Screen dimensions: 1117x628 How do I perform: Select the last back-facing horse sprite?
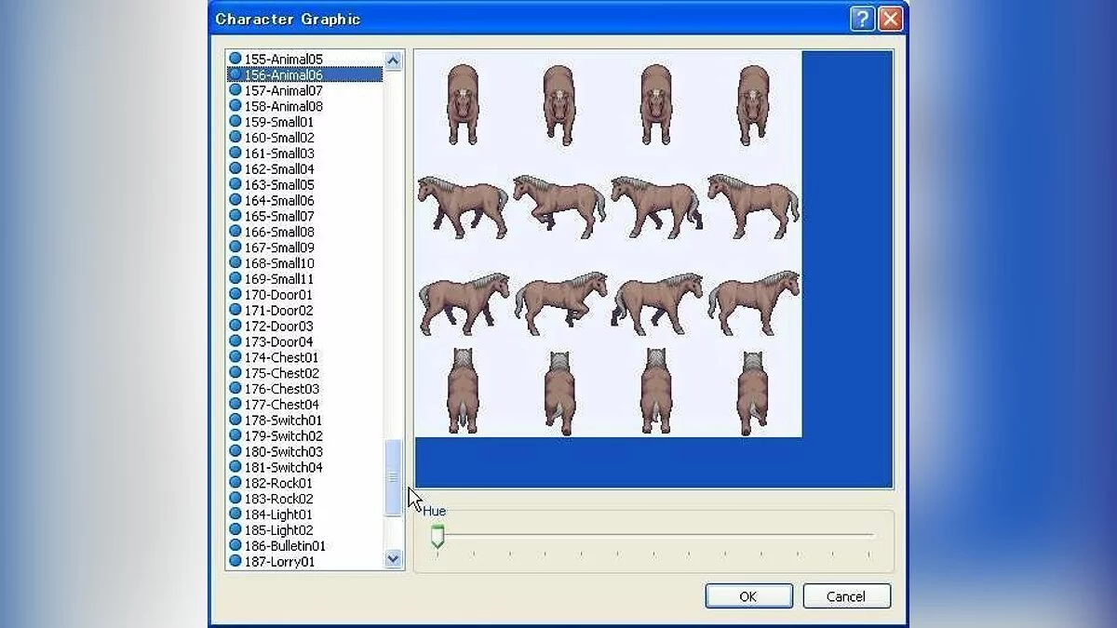point(753,394)
